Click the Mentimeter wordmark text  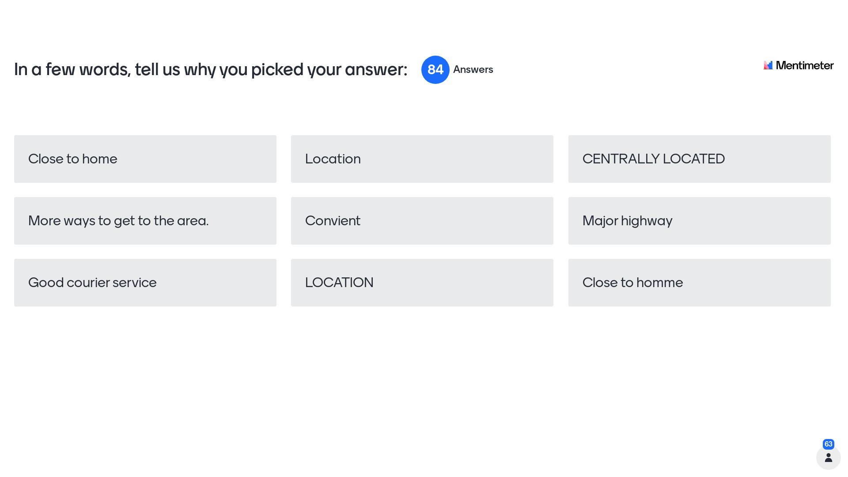pos(804,65)
